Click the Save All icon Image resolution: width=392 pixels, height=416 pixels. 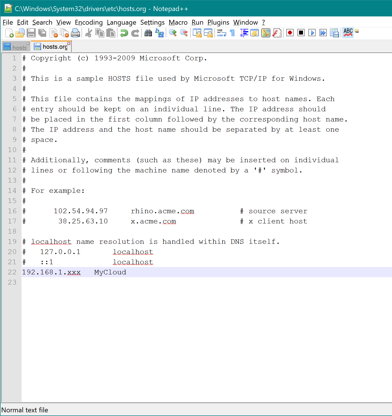(x=42, y=33)
